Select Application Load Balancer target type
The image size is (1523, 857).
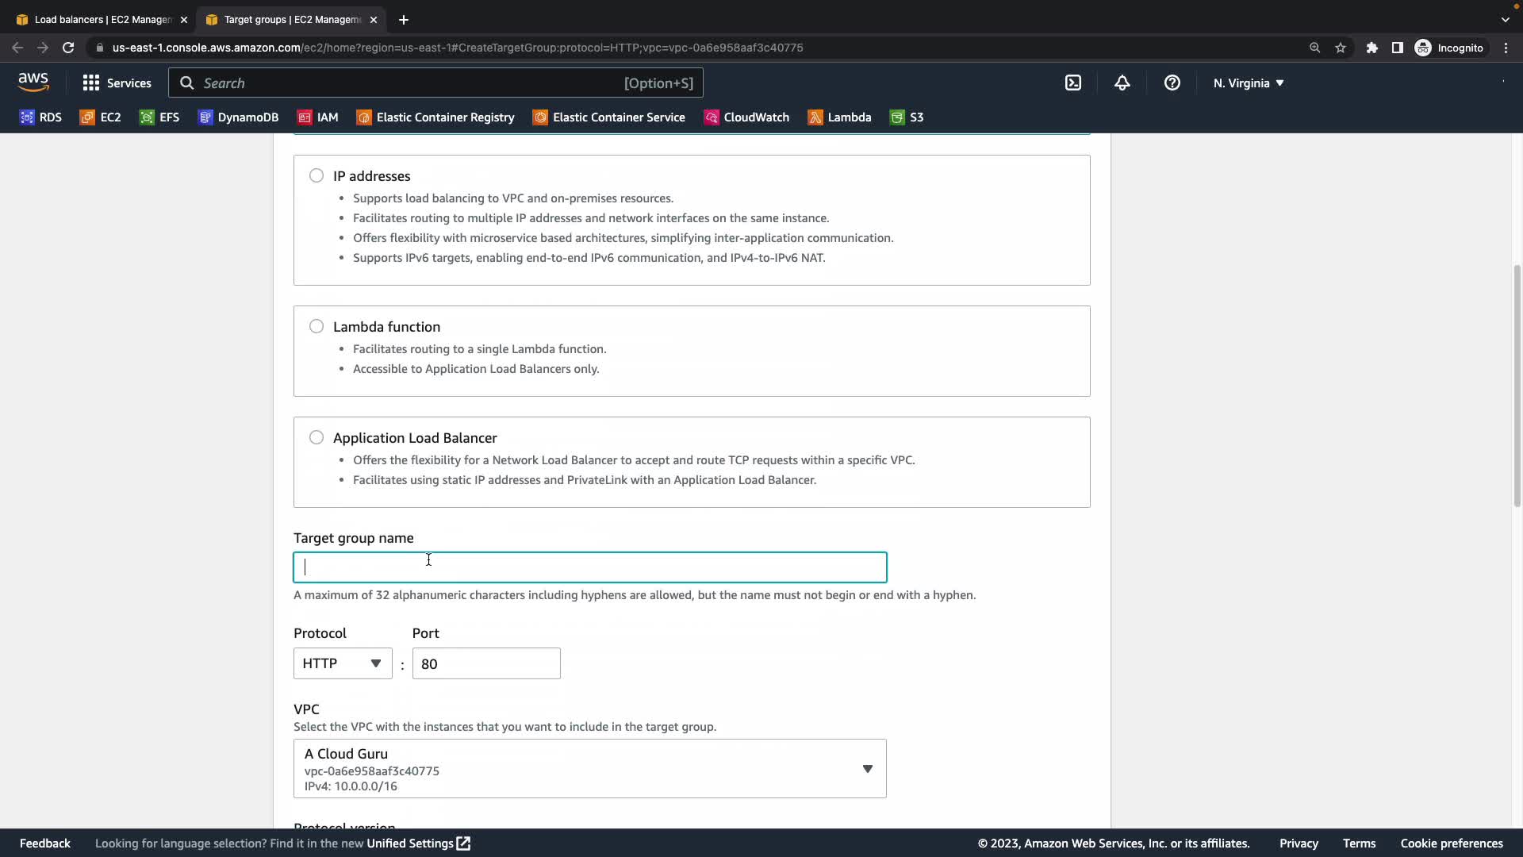[316, 437]
